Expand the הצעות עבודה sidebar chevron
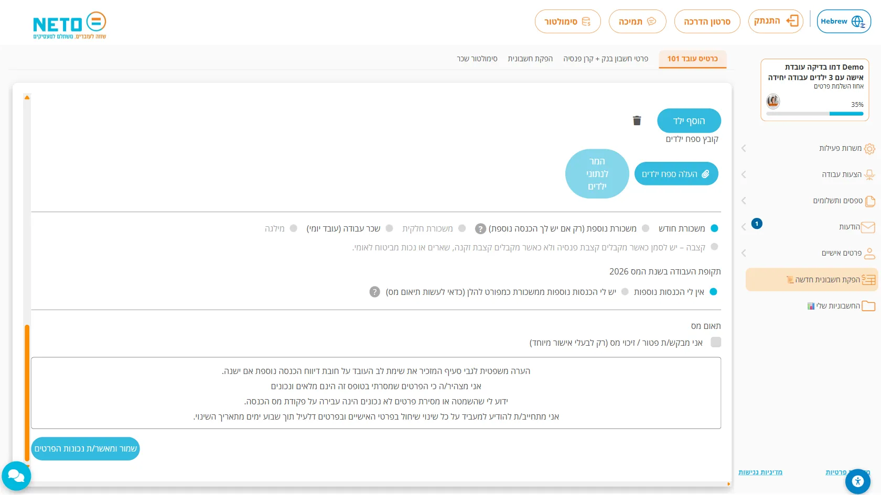Viewport: 881px width, 495px height. 744,174
